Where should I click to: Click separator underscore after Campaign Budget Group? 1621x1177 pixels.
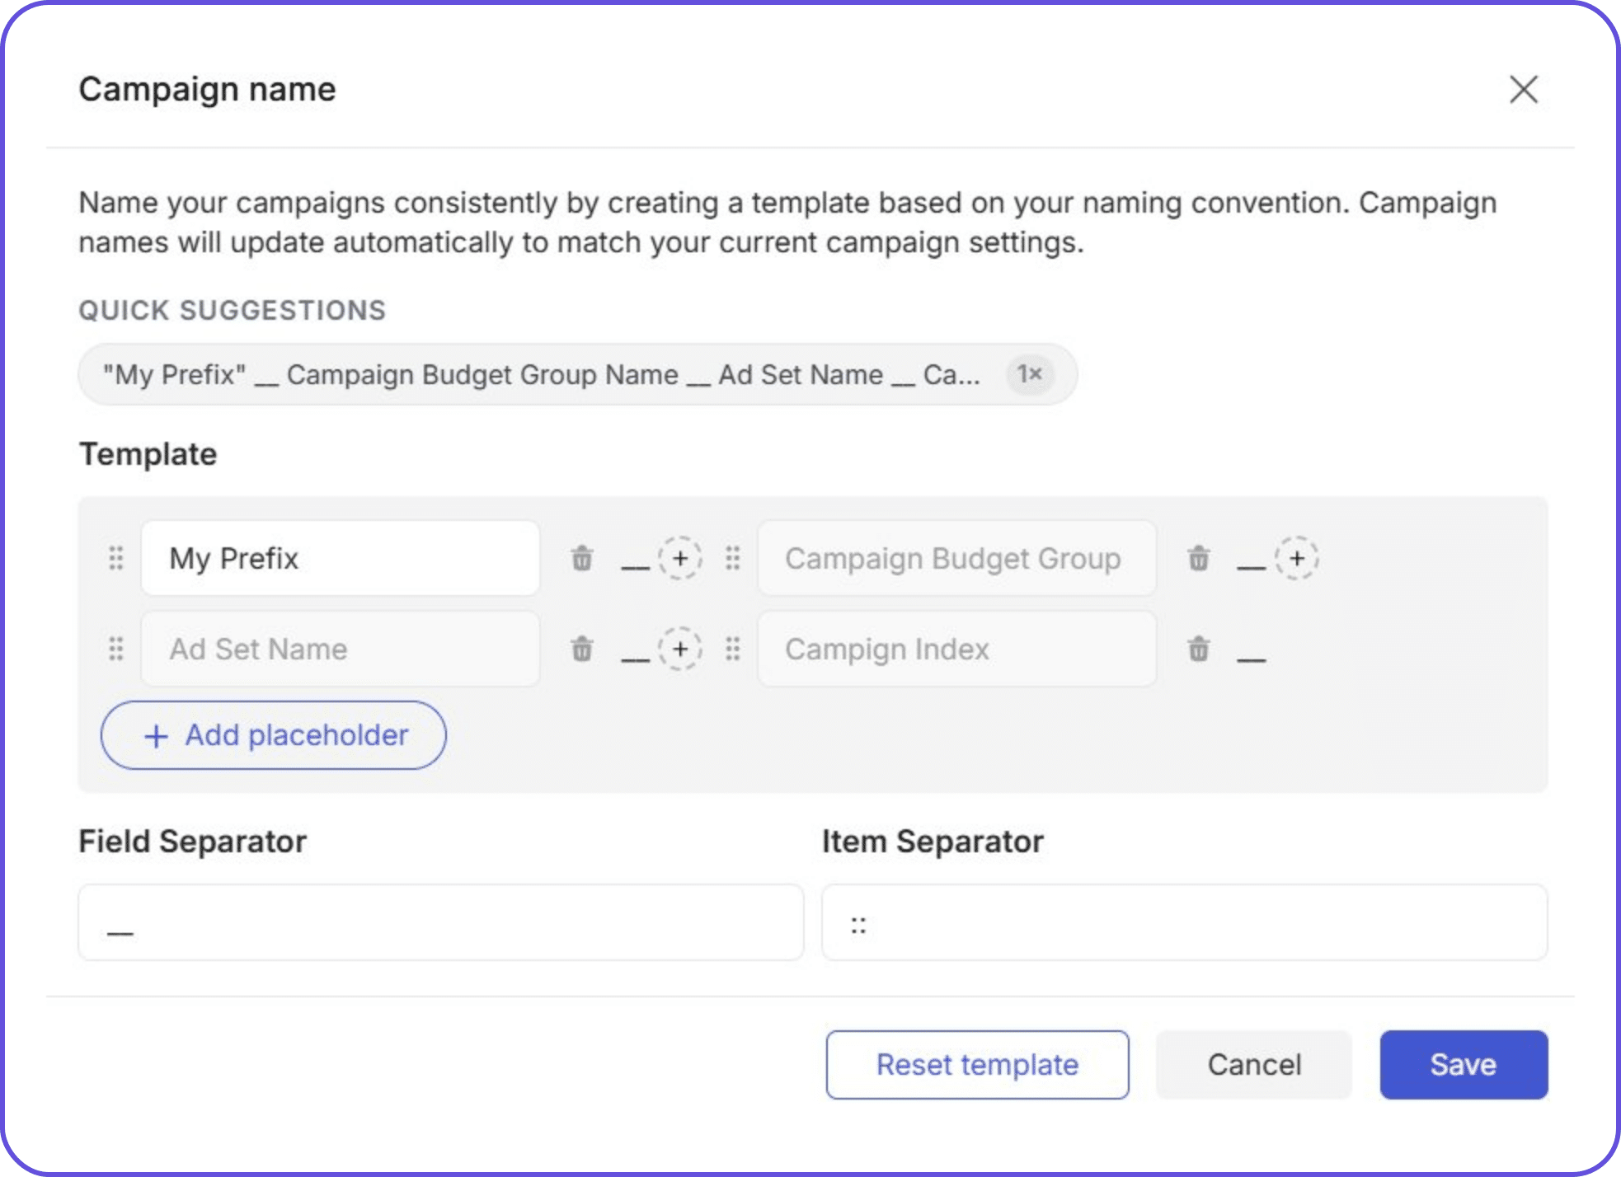(x=1252, y=568)
